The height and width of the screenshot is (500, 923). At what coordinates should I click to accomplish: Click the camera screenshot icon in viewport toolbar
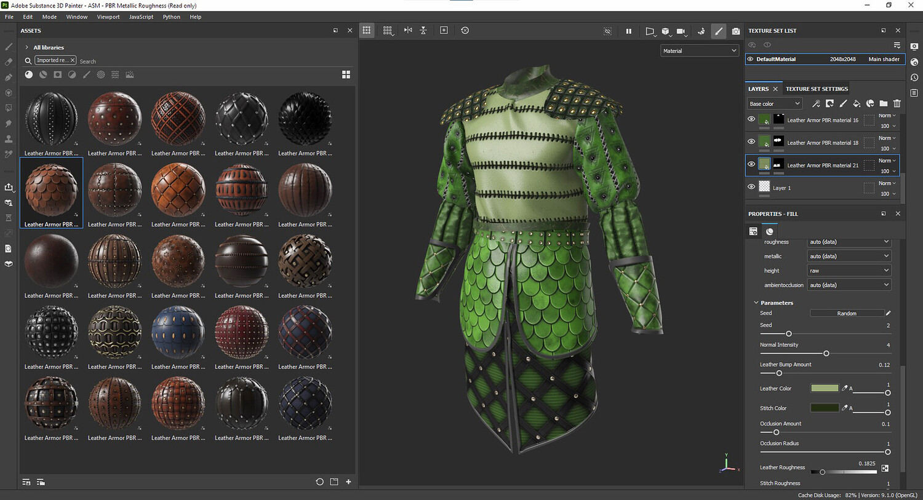(x=736, y=31)
